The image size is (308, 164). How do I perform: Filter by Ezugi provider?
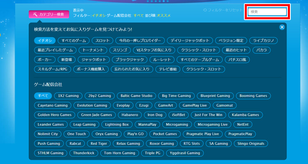pos(144,105)
